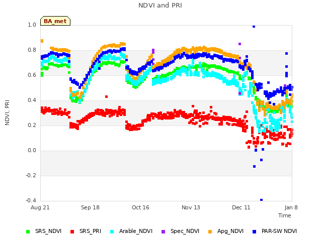This screenshot has height=241, width=322.
Task: Click the y-axis label NDVI, PRI
Action: (7, 112)
